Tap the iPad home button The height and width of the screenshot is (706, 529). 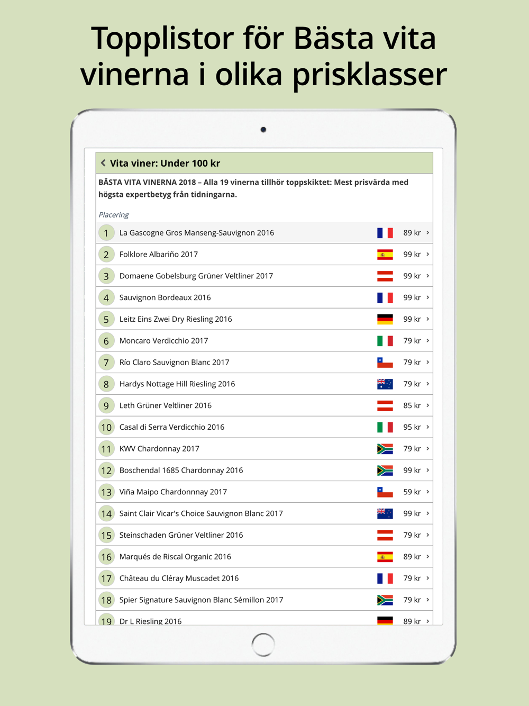pyautogui.click(x=263, y=645)
